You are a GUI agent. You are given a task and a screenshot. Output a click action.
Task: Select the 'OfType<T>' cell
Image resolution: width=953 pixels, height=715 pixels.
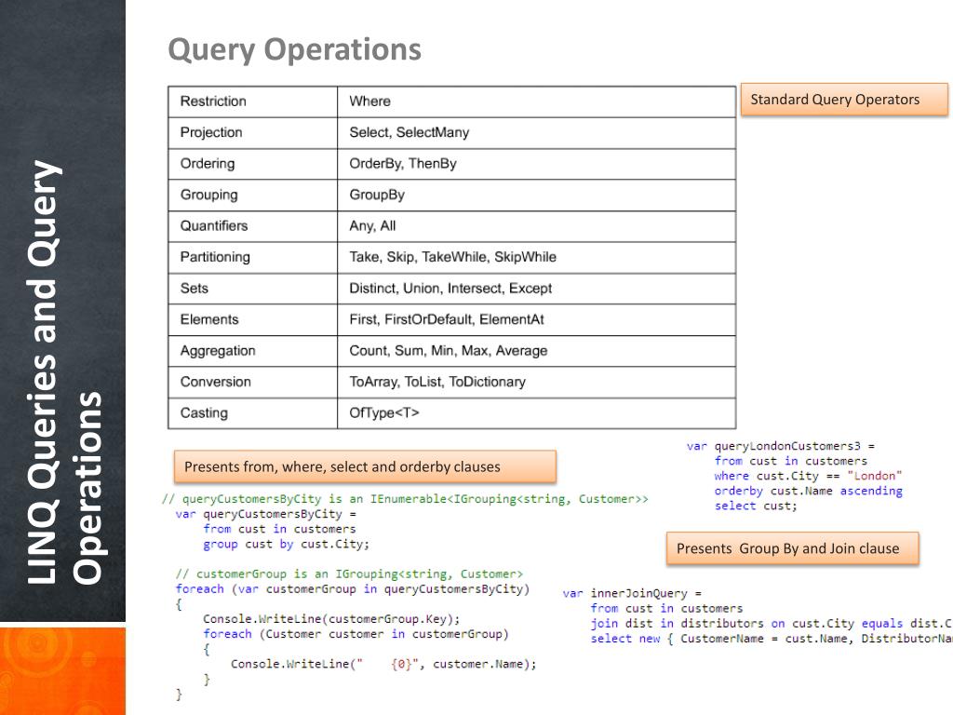[x=537, y=413]
